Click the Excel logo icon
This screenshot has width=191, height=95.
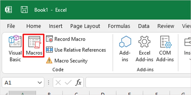click(x=8, y=10)
